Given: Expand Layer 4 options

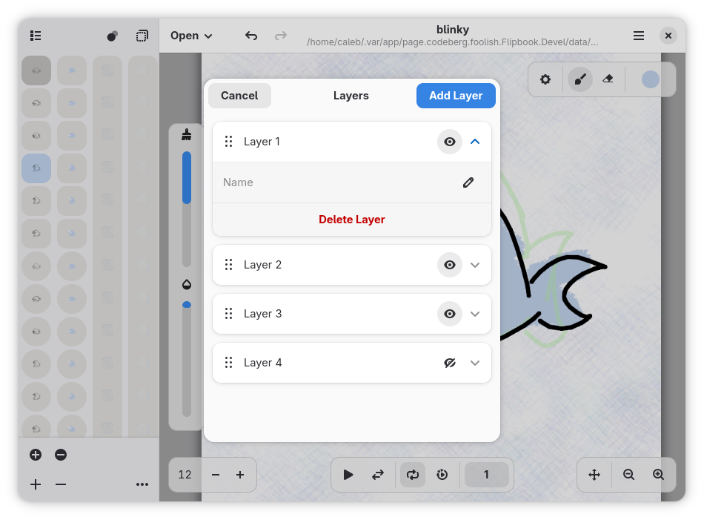Looking at the screenshot, I should [475, 363].
